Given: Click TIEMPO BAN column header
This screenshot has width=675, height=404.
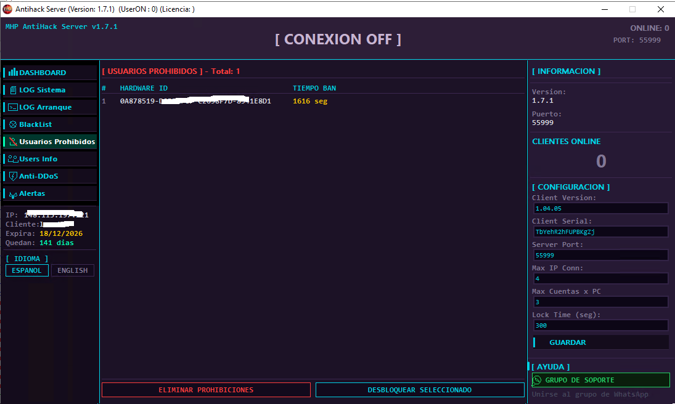Looking at the screenshot, I should pyautogui.click(x=314, y=88).
